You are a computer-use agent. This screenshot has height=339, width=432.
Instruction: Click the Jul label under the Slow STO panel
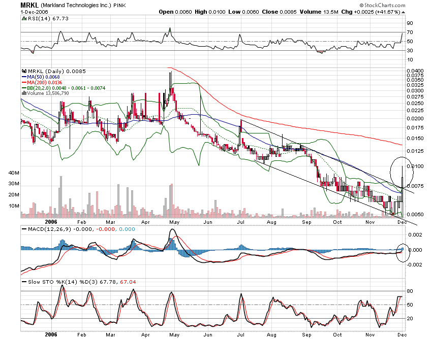click(x=241, y=335)
